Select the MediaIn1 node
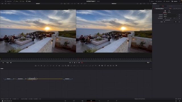 pyautogui.click(x=9, y=79)
